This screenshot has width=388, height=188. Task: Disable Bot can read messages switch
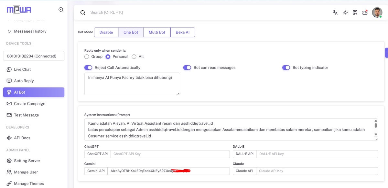(x=187, y=68)
